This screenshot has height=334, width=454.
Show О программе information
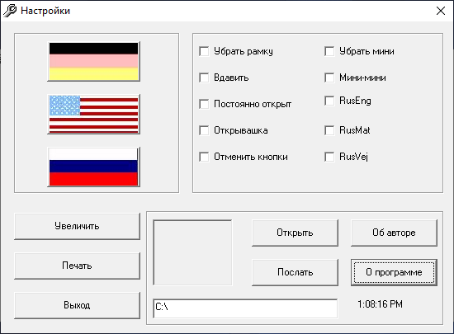tap(394, 272)
